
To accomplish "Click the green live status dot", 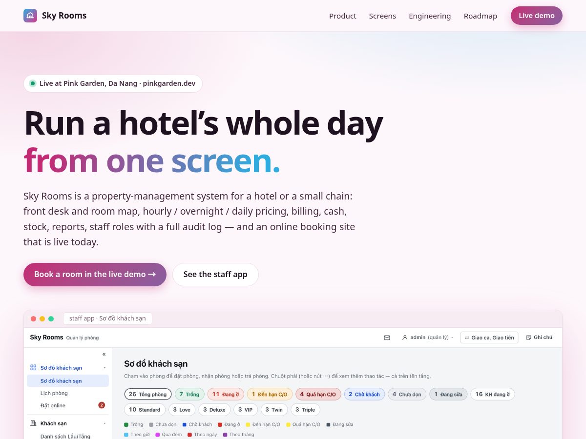I will pyautogui.click(x=33, y=83).
